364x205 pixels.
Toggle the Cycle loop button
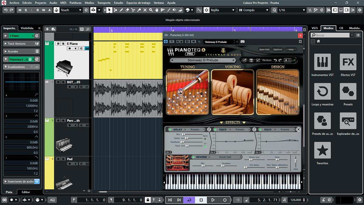tap(189, 200)
